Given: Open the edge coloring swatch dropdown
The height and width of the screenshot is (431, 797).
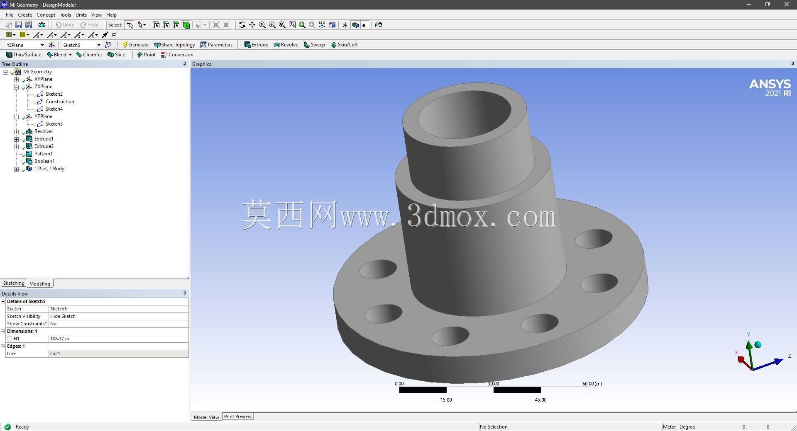Looking at the screenshot, I should [x=28, y=35].
